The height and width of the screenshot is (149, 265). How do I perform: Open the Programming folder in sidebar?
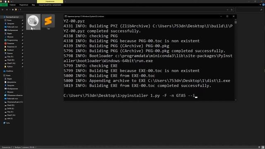12,40
